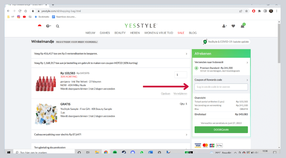
Task: Click the quantity field for peripera item
Action: coord(181,75)
